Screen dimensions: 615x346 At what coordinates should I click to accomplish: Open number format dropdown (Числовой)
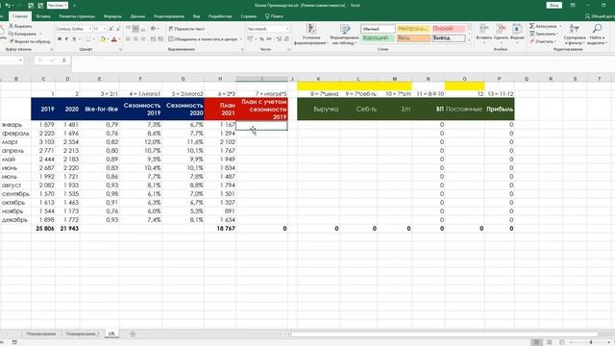pyautogui.click(x=287, y=29)
